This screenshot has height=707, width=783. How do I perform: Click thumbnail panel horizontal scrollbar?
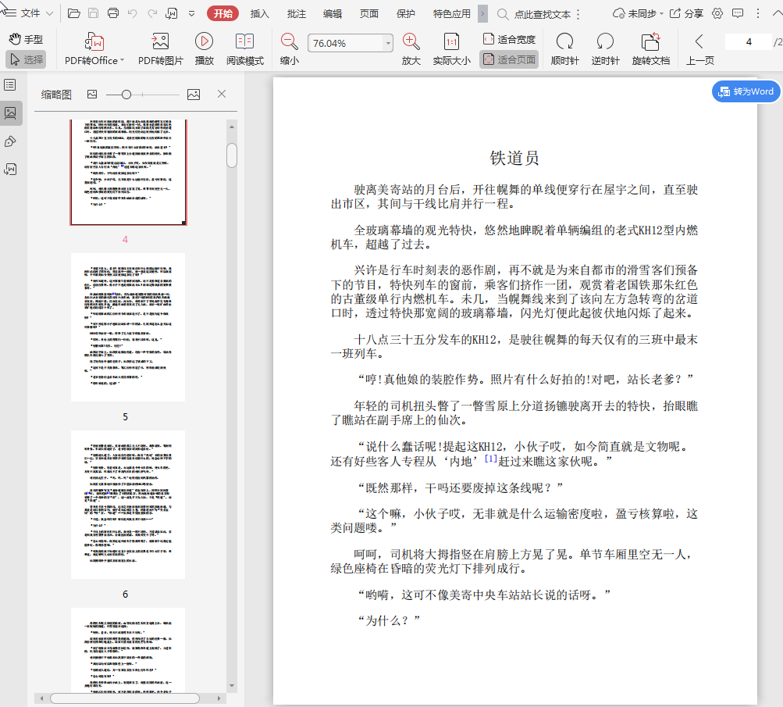(x=125, y=698)
